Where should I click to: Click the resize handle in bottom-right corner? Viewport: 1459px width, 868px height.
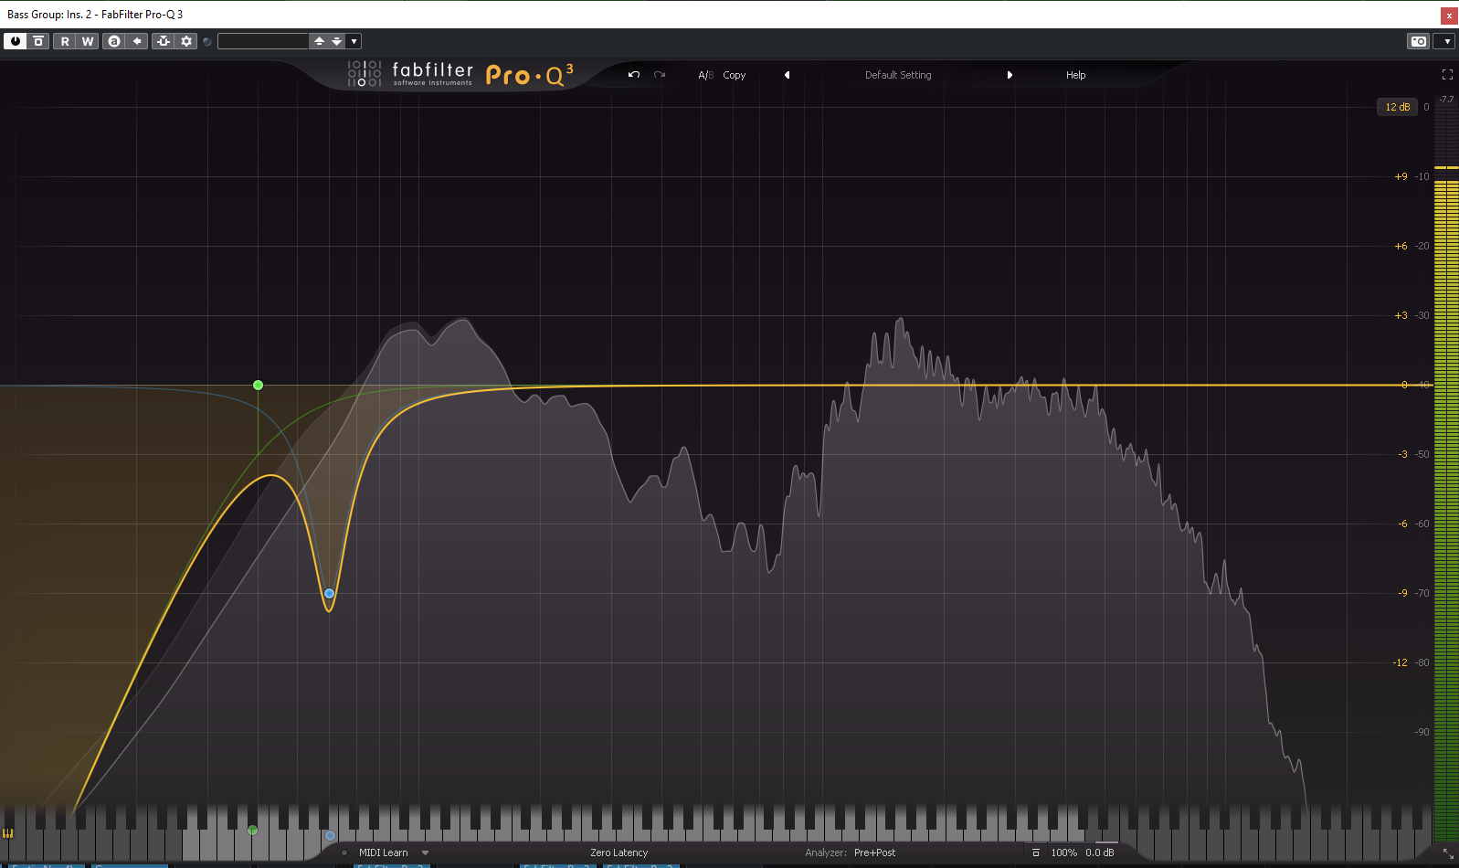click(x=1448, y=853)
